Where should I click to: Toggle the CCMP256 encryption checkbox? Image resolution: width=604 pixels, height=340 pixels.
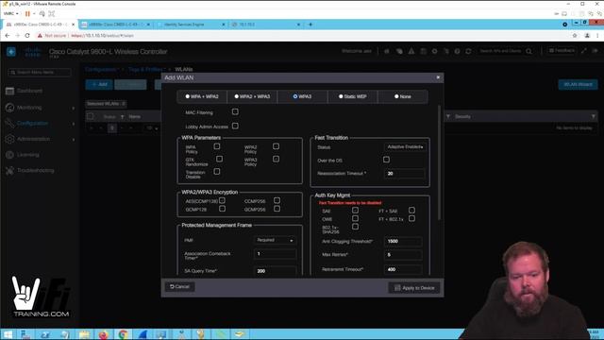[x=277, y=200]
